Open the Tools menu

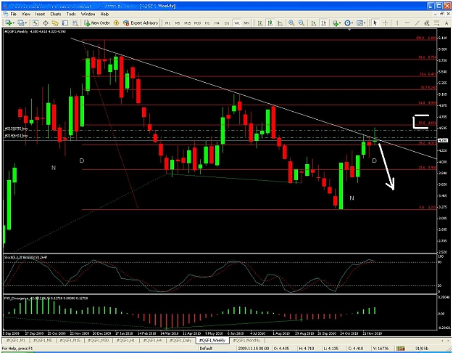tap(71, 14)
